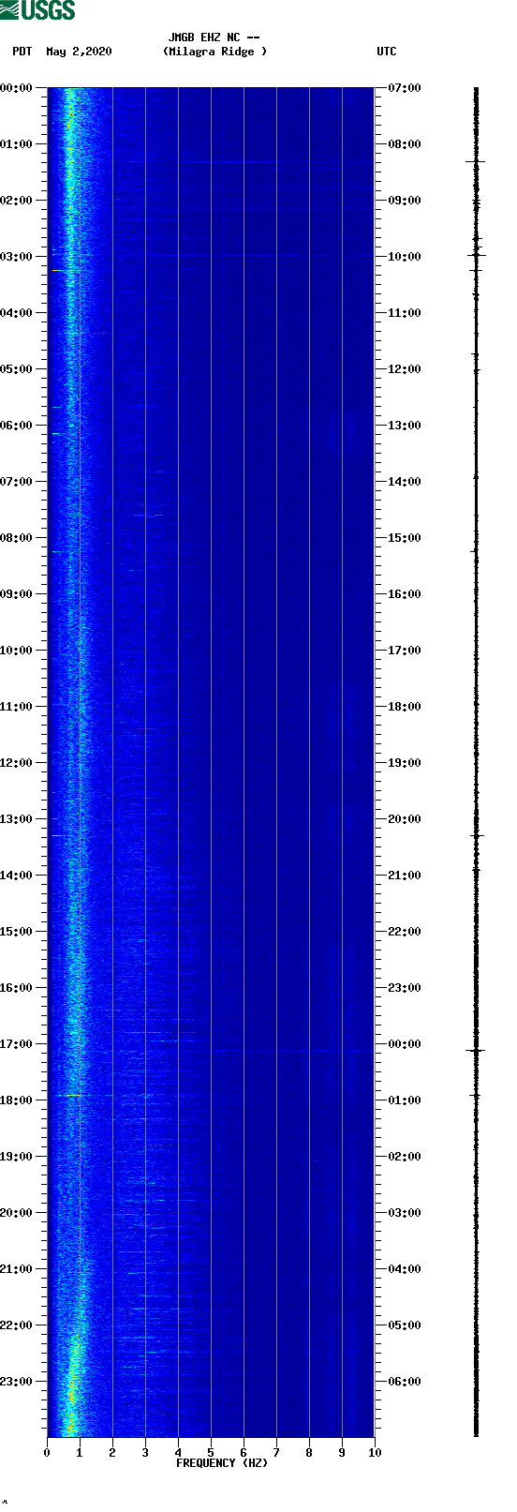
Task: Click the 10:00 UTC time label
Action: 405,257
